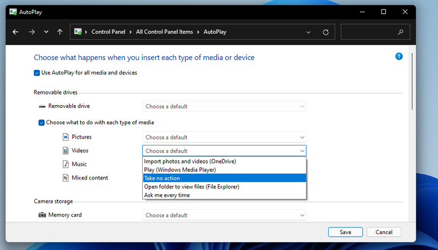This screenshot has height=250, width=438.
Task: Open the blue Help question mark
Action: click(399, 56)
